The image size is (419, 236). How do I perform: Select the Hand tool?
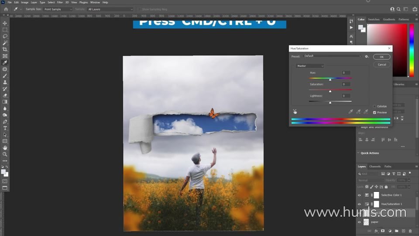(x=5, y=148)
